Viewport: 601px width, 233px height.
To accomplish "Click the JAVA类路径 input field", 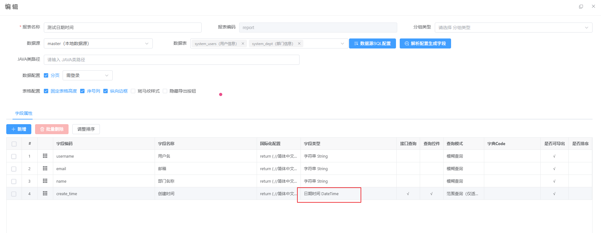I will tap(172, 60).
